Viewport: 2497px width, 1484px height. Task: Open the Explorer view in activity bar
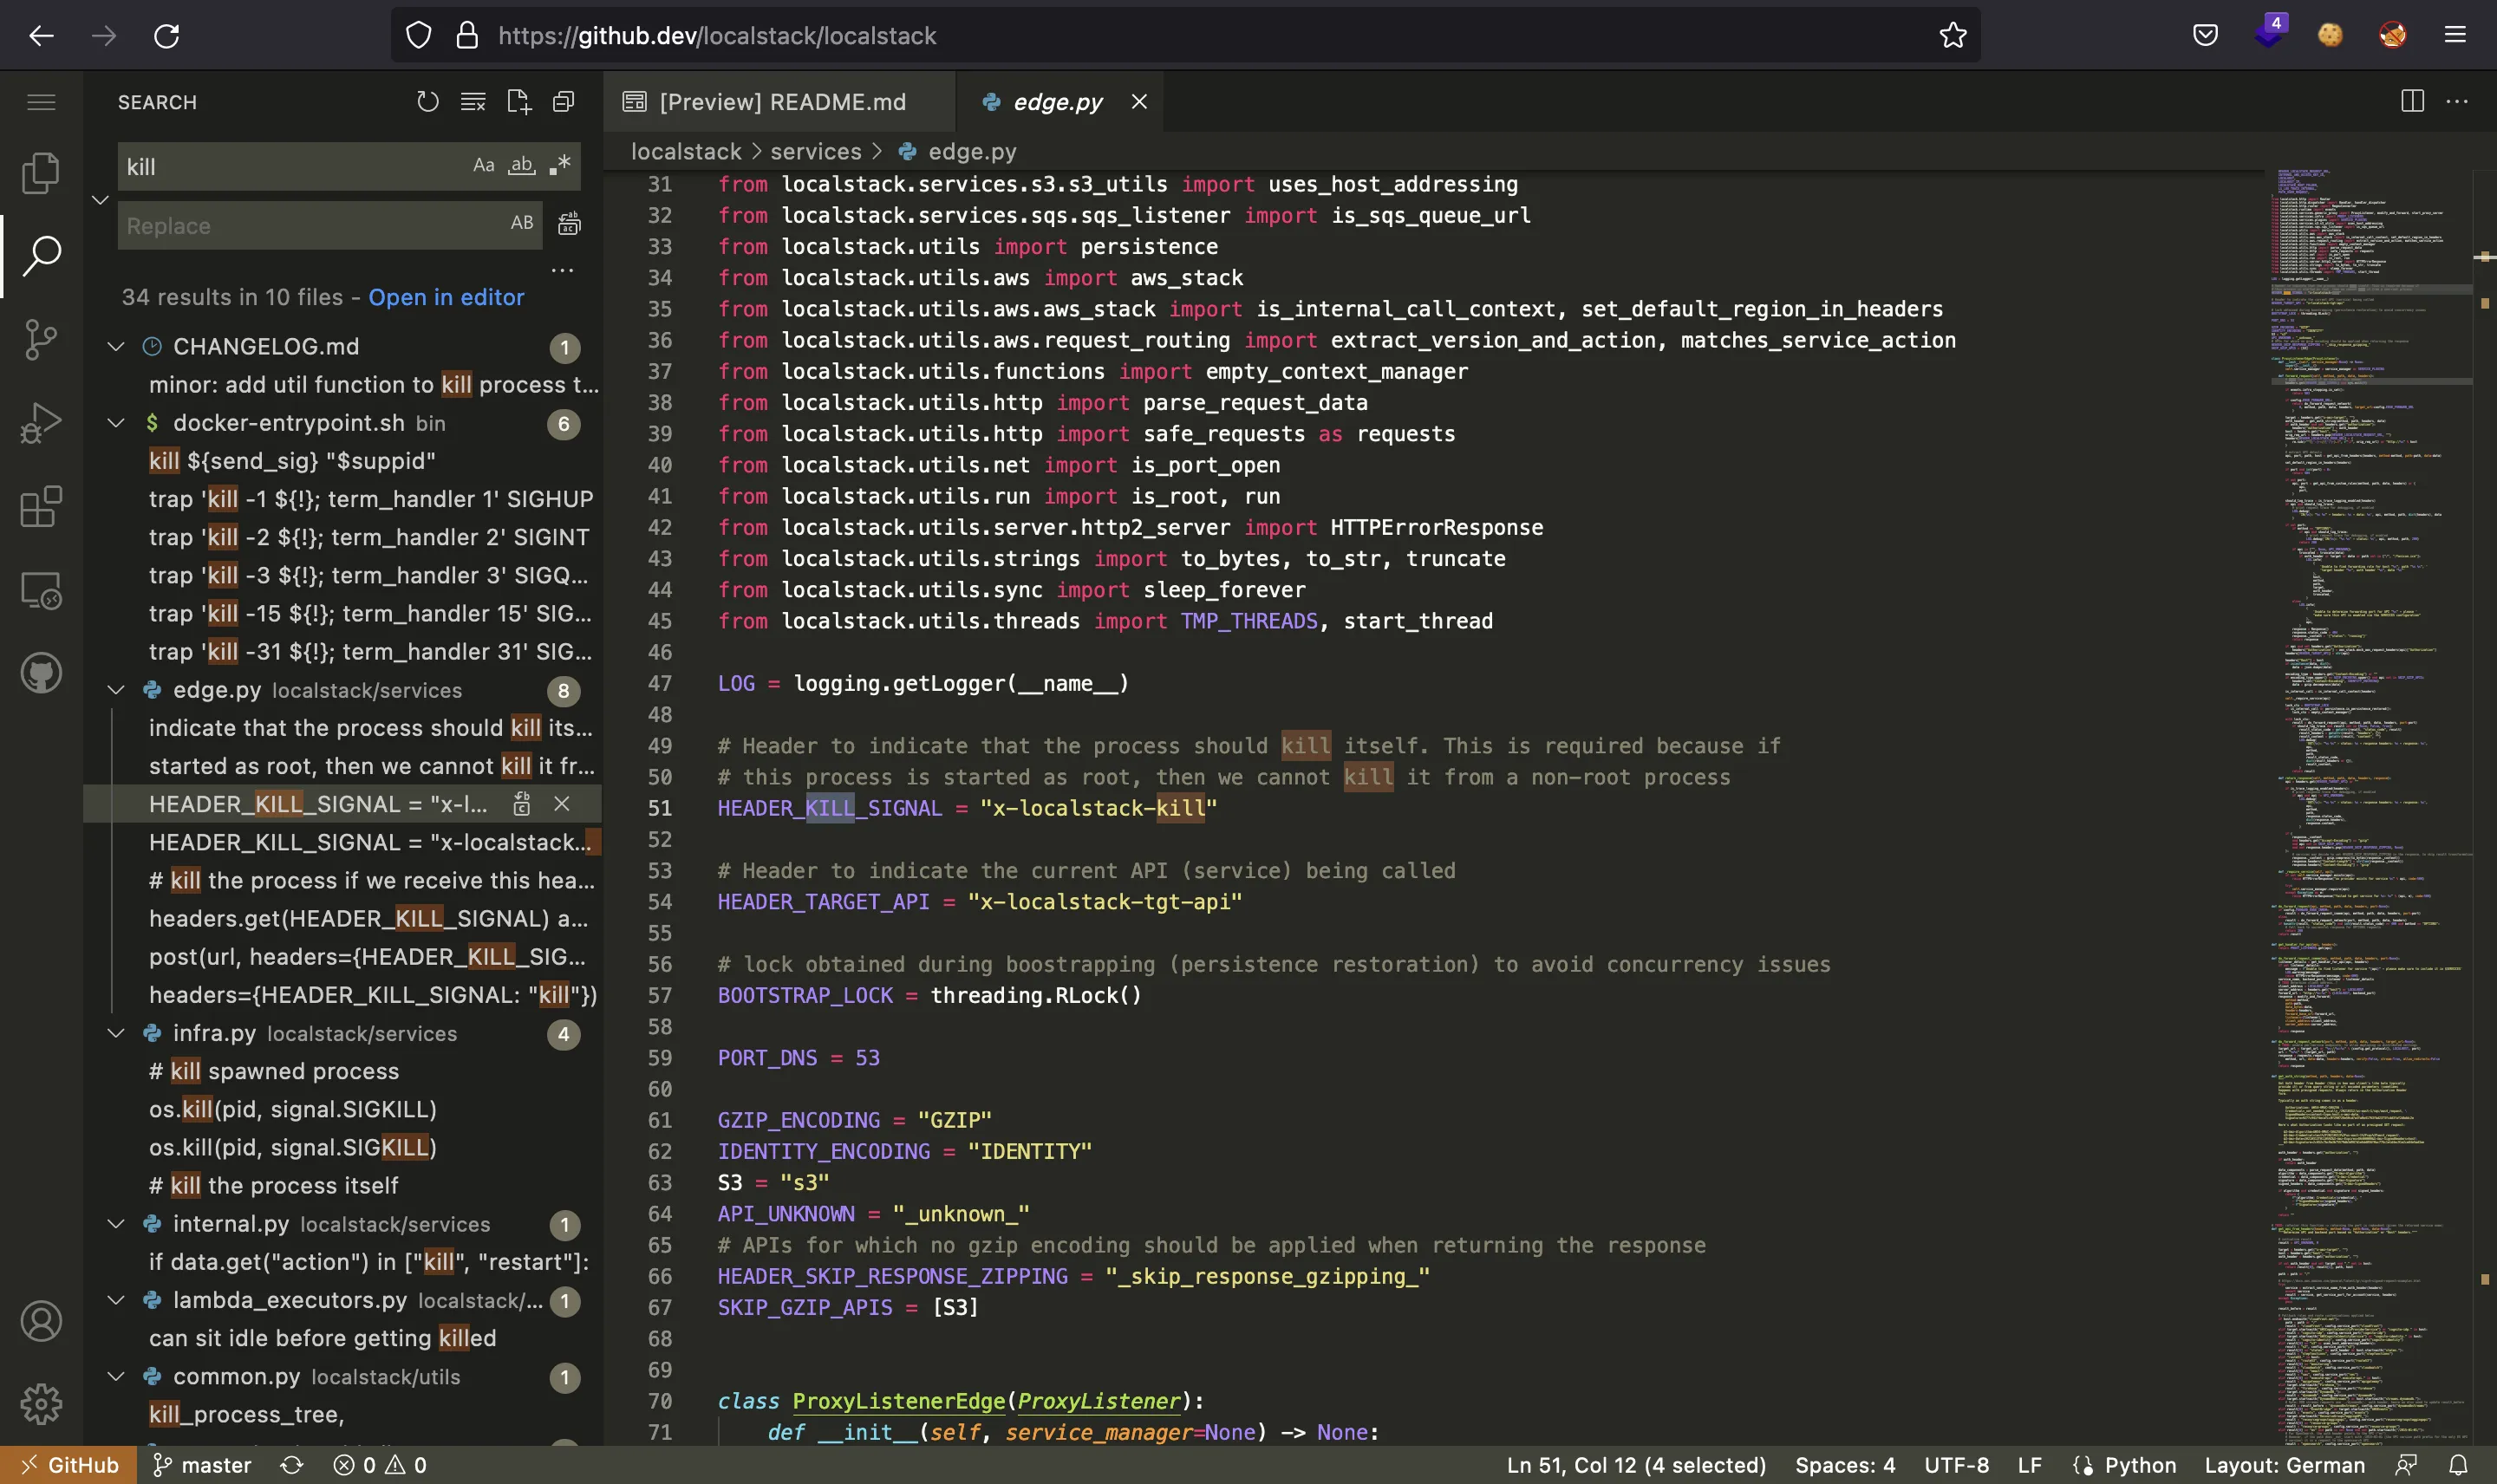[41, 173]
